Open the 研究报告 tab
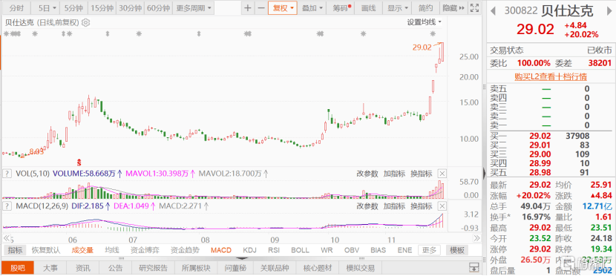 [153, 268]
